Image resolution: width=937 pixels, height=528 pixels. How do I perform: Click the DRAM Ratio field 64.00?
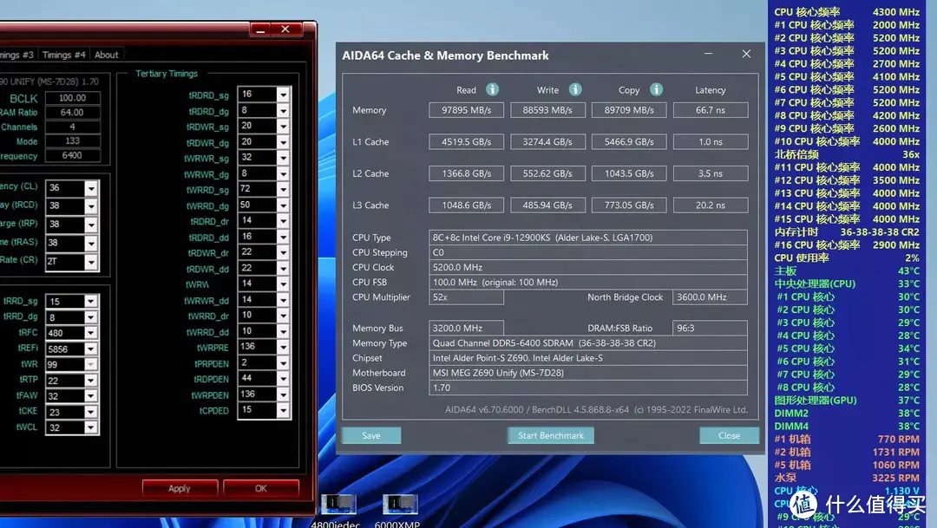[72, 113]
